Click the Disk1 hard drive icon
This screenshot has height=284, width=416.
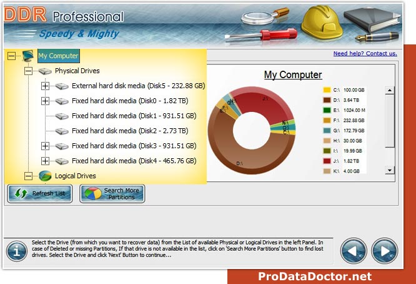[x=62, y=116]
